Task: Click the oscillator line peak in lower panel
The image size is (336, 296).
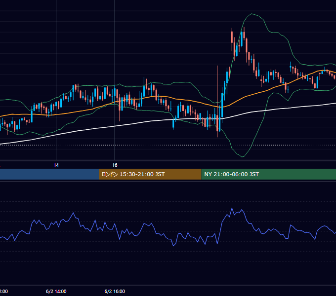Action: coord(232,208)
